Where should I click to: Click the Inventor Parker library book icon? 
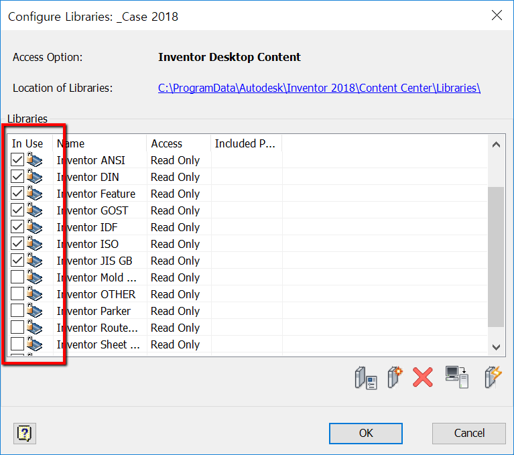point(34,310)
